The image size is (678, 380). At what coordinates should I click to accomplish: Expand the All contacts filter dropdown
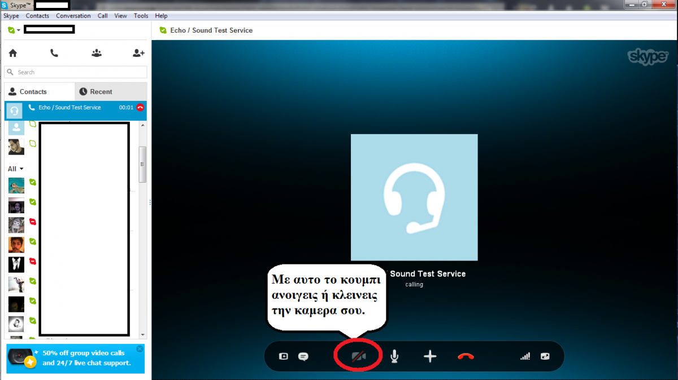point(16,169)
